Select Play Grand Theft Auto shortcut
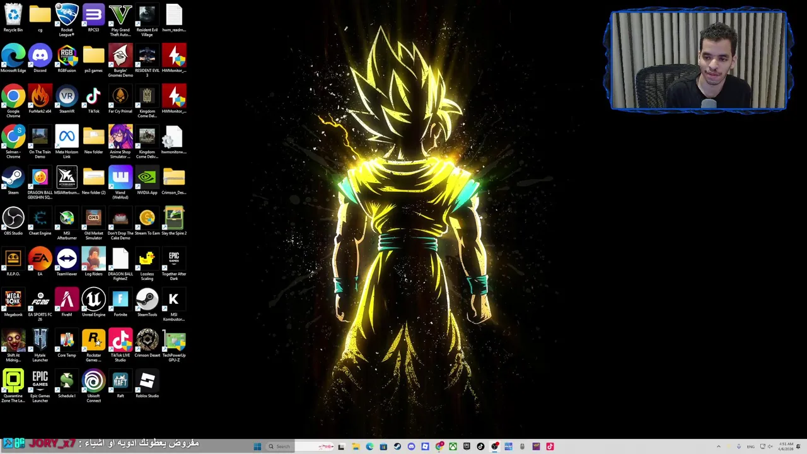 pyautogui.click(x=120, y=20)
